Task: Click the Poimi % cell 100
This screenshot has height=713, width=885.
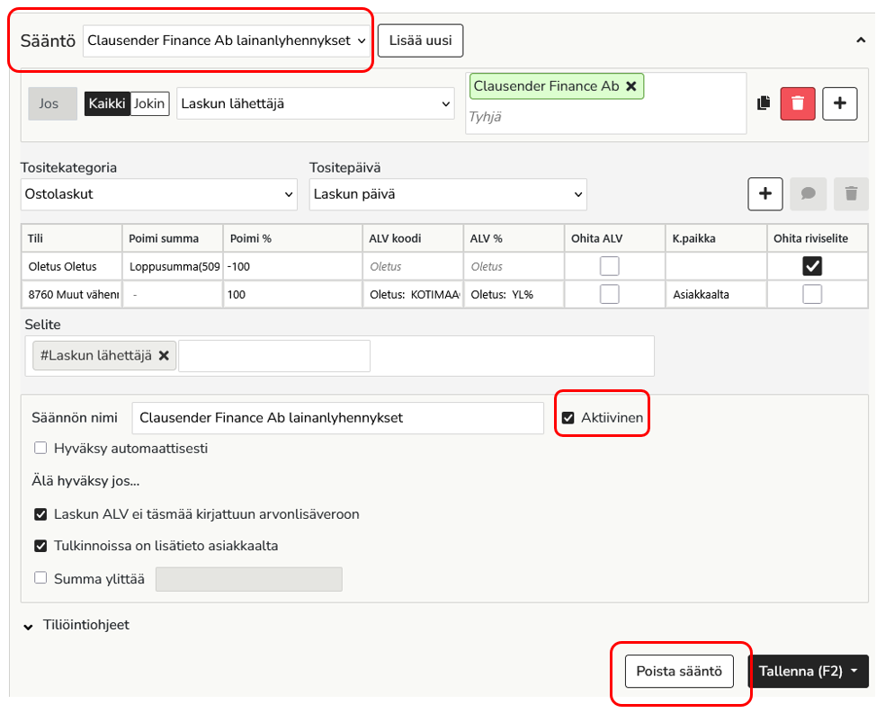Action: [293, 294]
